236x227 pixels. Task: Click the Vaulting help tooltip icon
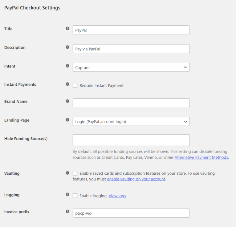68,173
